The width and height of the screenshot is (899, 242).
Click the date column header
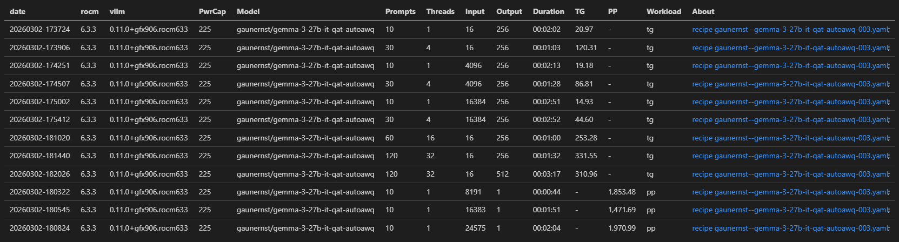tap(17, 11)
